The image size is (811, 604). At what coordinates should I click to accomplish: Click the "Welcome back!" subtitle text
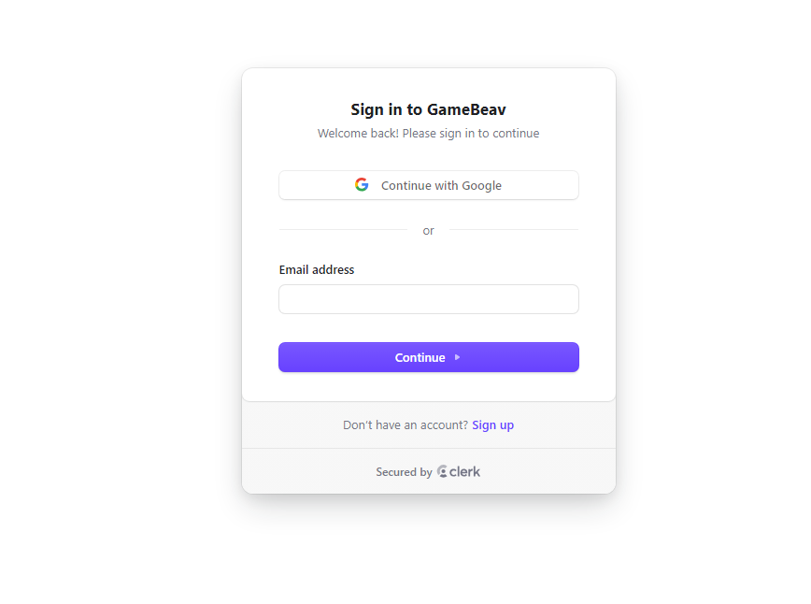click(x=358, y=133)
